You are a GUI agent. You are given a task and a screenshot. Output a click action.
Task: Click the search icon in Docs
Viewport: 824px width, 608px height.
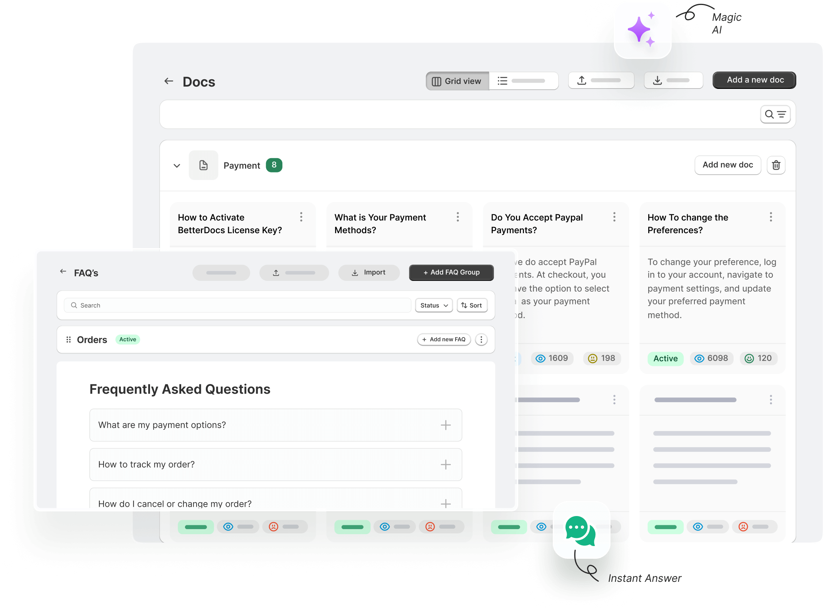click(x=770, y=114)
